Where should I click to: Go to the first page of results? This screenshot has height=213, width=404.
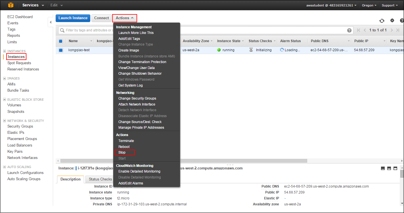[359, 30]
